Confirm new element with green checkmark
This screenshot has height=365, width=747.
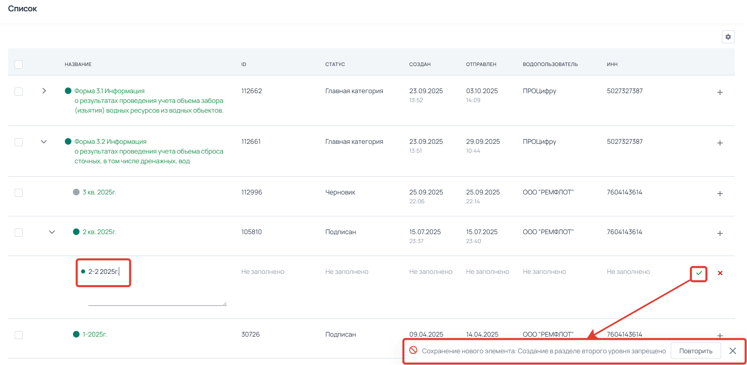tap(699, 273)
